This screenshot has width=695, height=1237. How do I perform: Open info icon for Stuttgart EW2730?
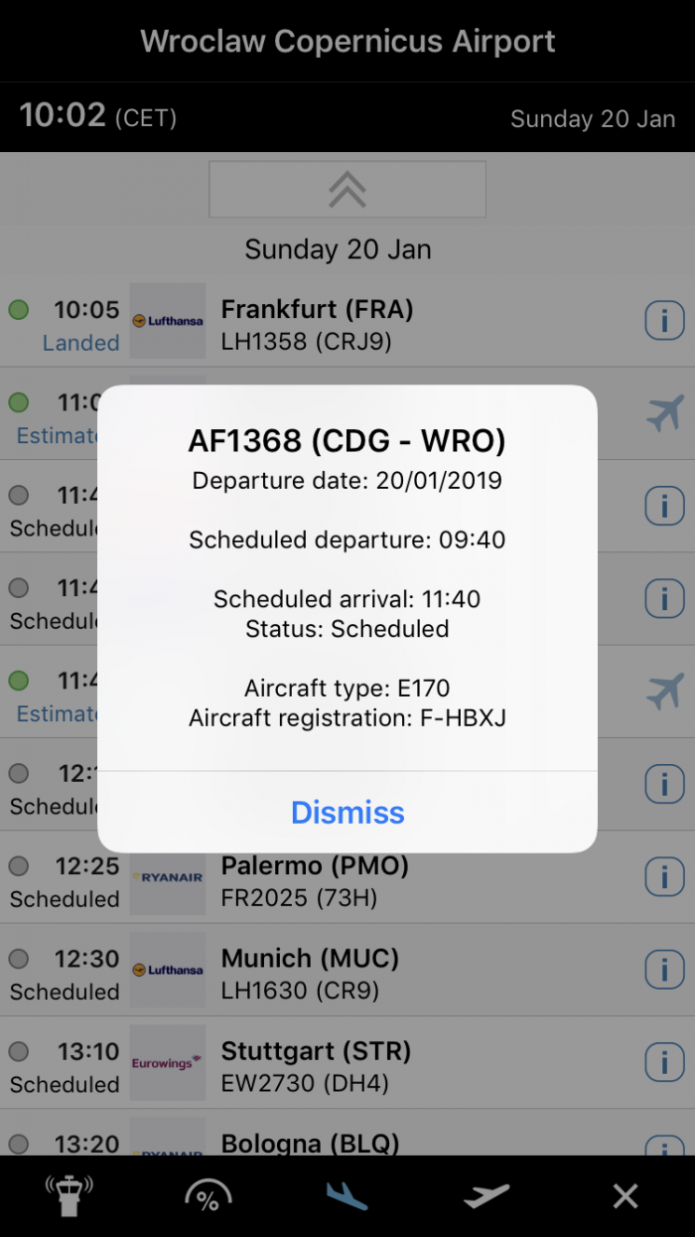[664, 1062]
